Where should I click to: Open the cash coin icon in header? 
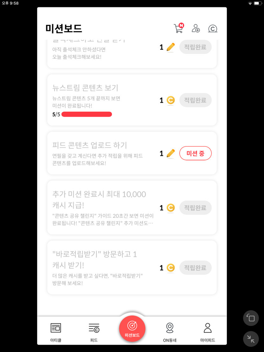pyautogui.click(x=212, y=29)
